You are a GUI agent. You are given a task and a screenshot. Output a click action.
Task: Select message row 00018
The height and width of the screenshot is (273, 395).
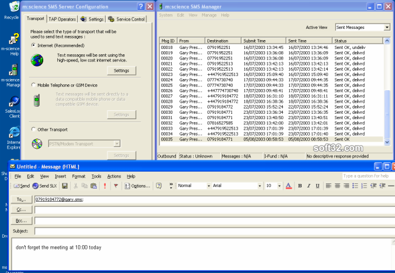272,47
